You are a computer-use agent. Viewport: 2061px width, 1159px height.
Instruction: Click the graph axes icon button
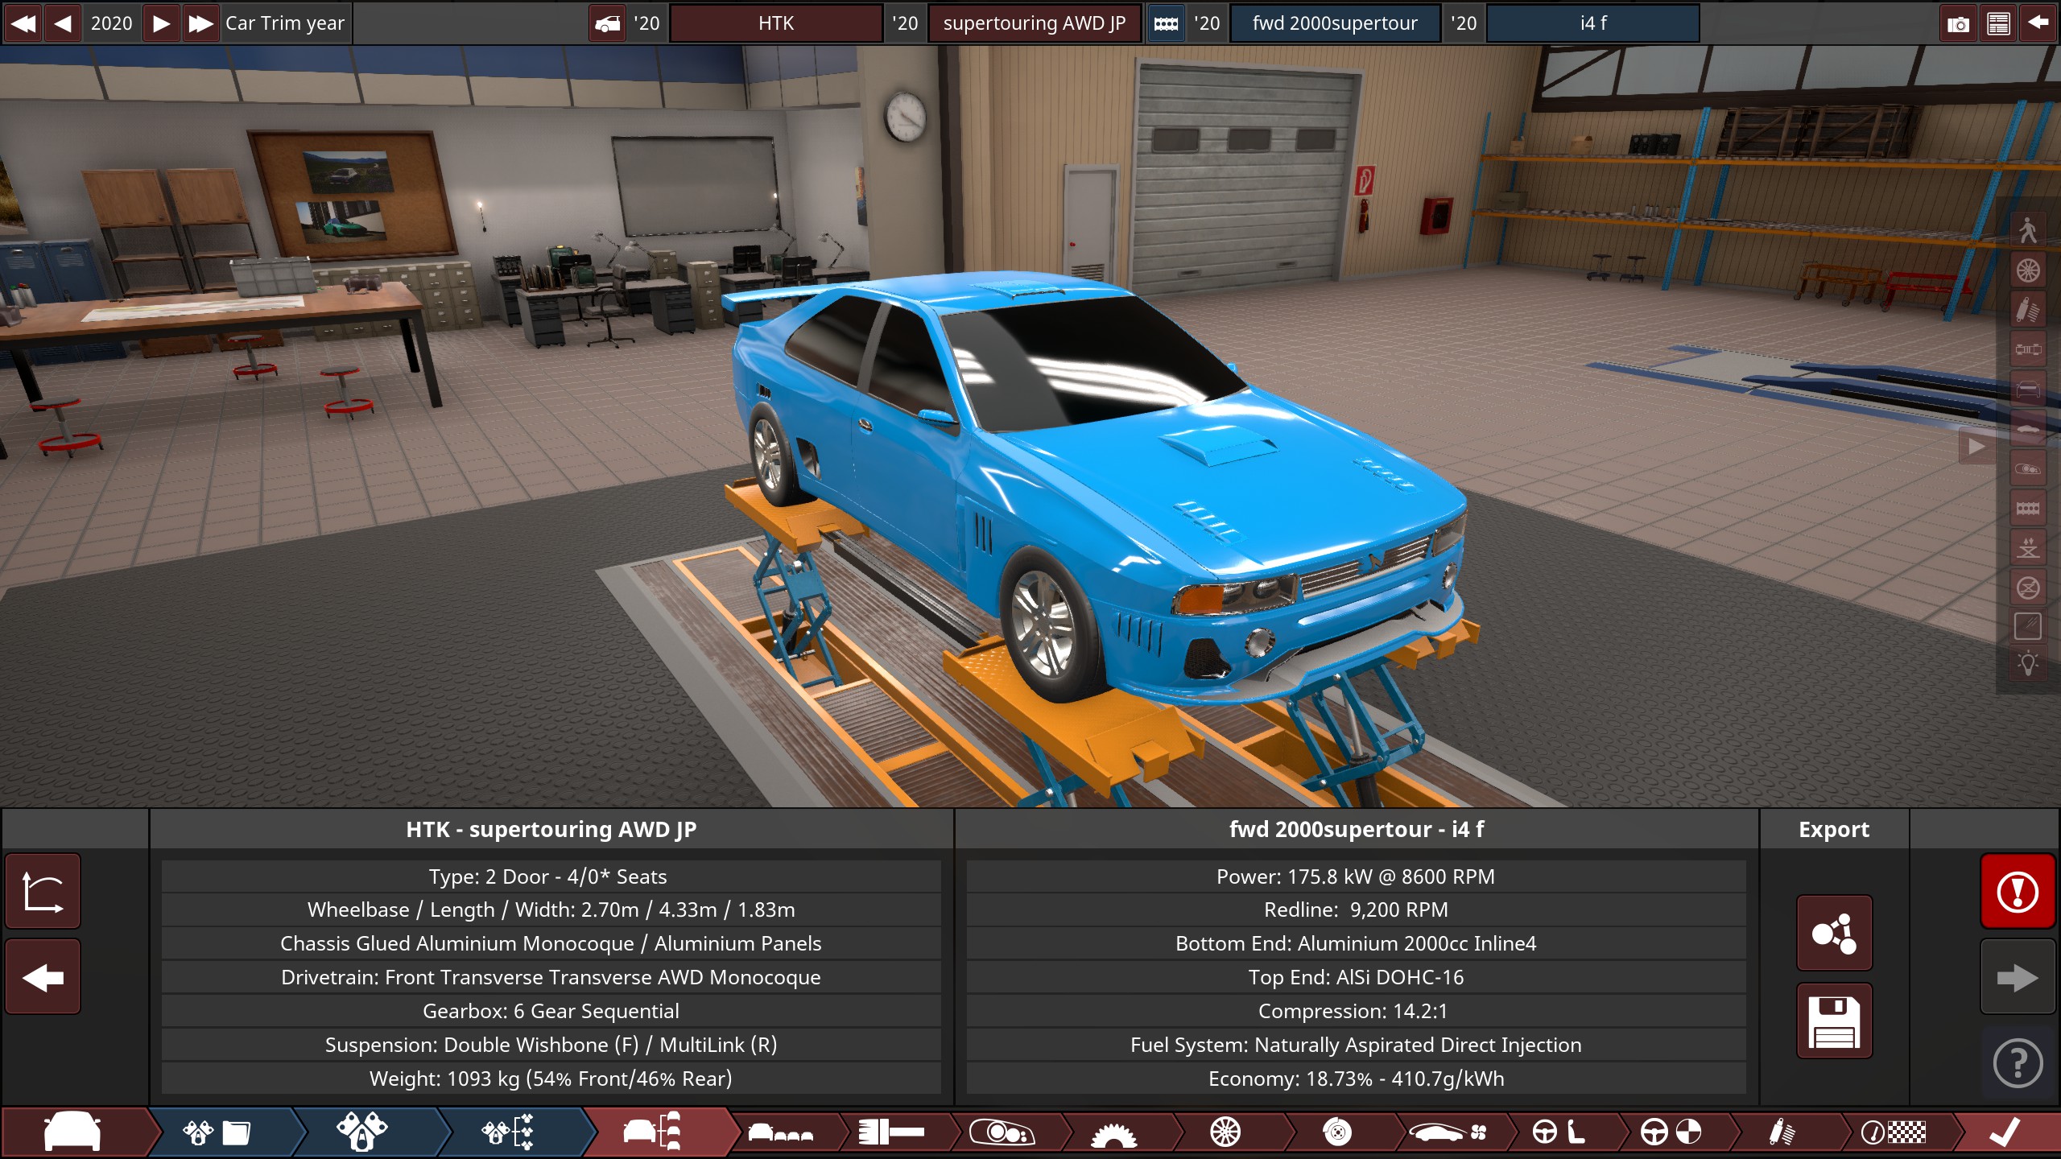(43, 892)
